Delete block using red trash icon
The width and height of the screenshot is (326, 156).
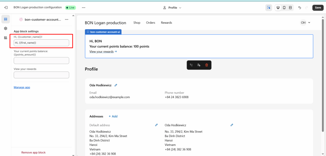(x=207, y=65)
